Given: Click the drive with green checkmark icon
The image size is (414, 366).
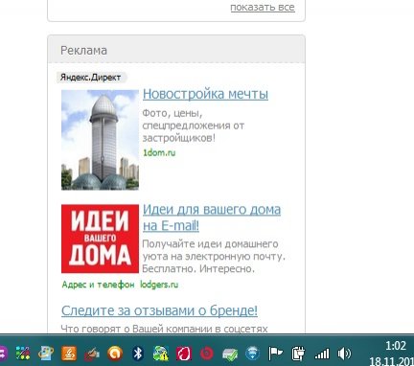Looking at the screenshot, I should tap(230, 354).
